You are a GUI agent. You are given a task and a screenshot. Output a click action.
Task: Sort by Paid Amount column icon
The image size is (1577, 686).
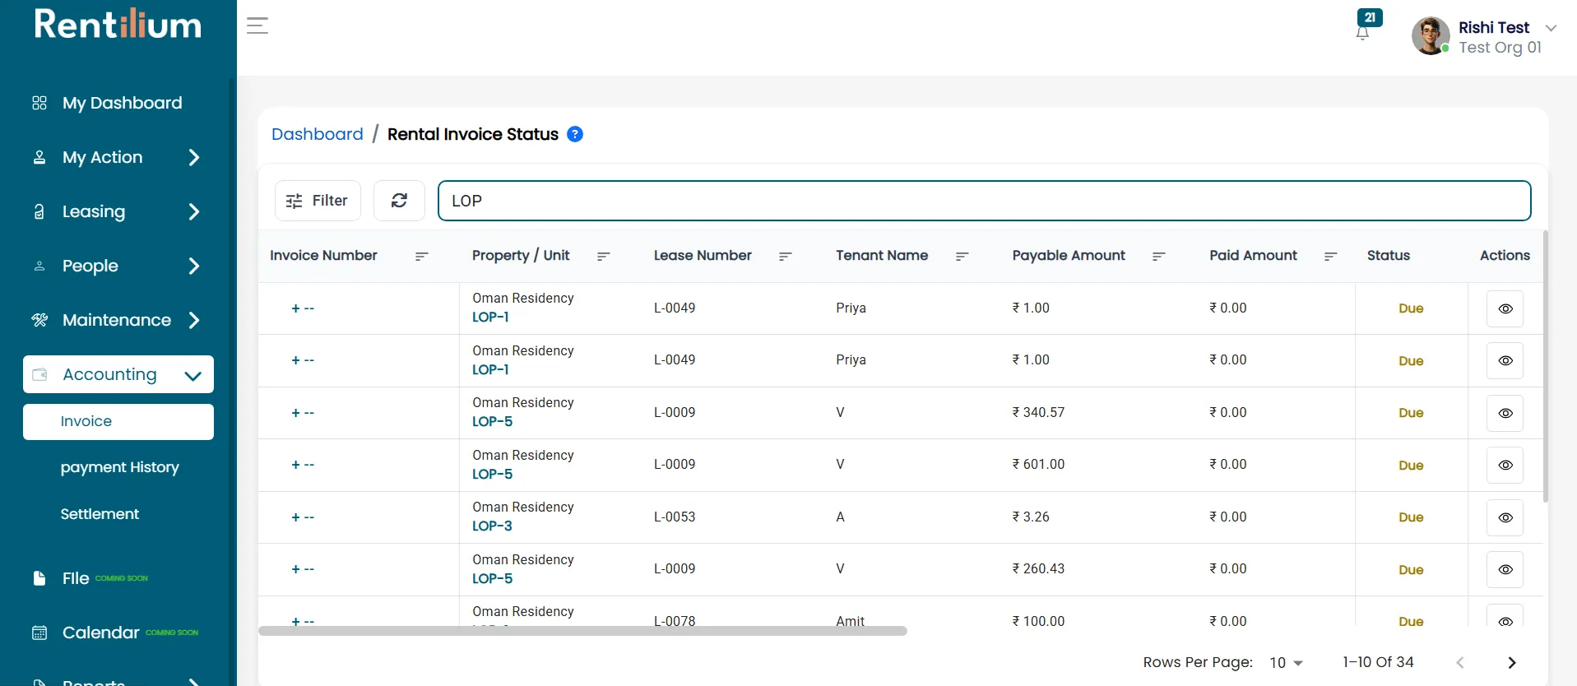(x=1330, y=256)
